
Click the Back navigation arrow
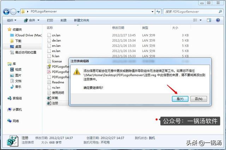tap(7, 12)
